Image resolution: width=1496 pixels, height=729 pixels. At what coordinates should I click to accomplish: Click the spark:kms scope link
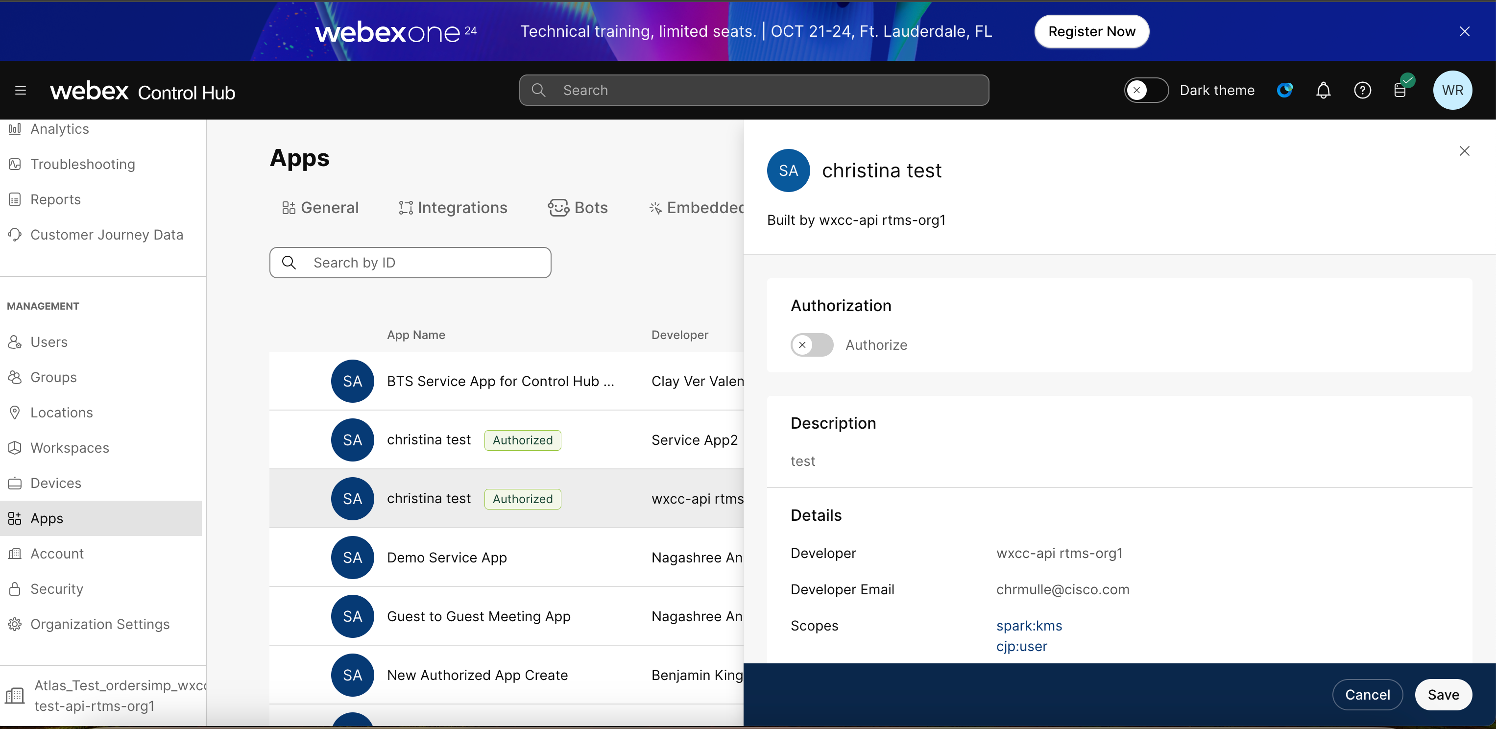coord(1029,626)
